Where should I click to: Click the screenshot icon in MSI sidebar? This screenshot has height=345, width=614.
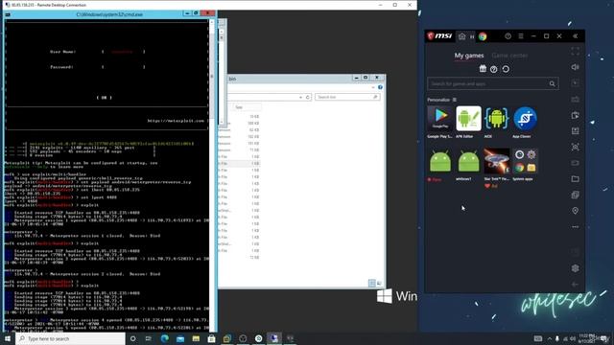pyautogui.click(x=576, y=147)
